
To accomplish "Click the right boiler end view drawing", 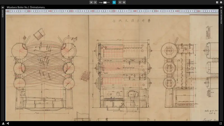I will coord(179,73).
